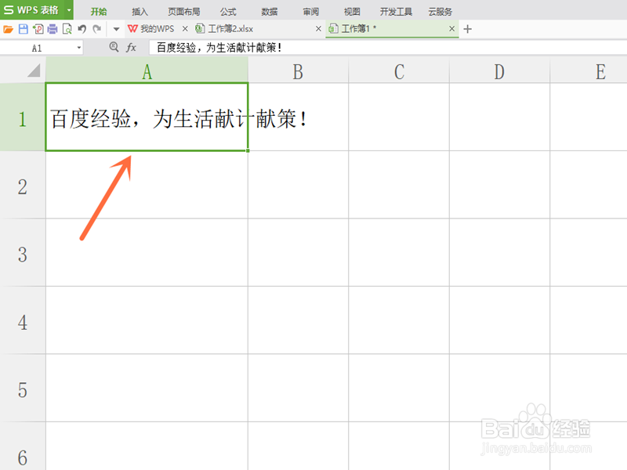
Task: Open the WPS 表格 application menu
Action: pos(32,9)
